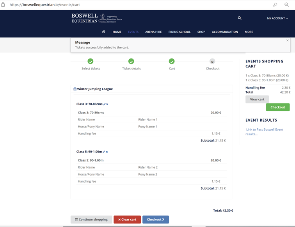
Task: Select the Rider Name 1 value
Action: point(147,119)
